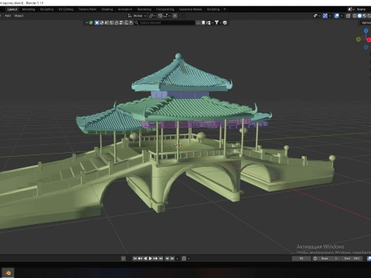Viewport: 371px width, 278px height.
Task: Click the Scene name field
Action: tap(362, 9)
